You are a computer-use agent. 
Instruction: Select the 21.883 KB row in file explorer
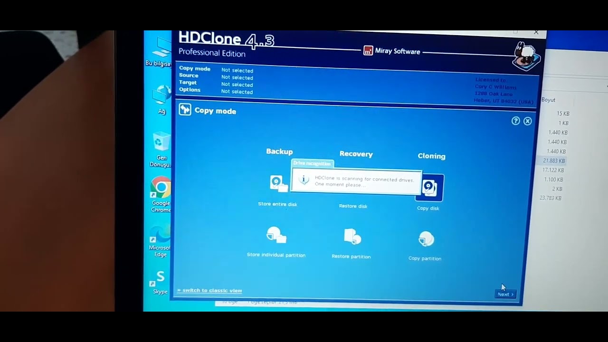click(554, 161)
